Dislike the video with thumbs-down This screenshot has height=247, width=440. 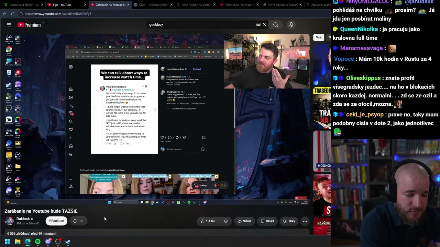[226, 221]
